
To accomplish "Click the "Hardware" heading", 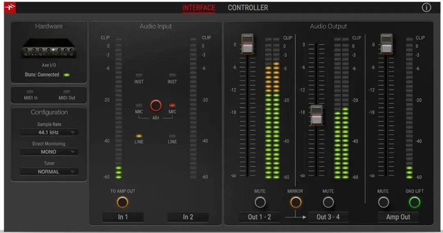I will click(x=49, y=26).
